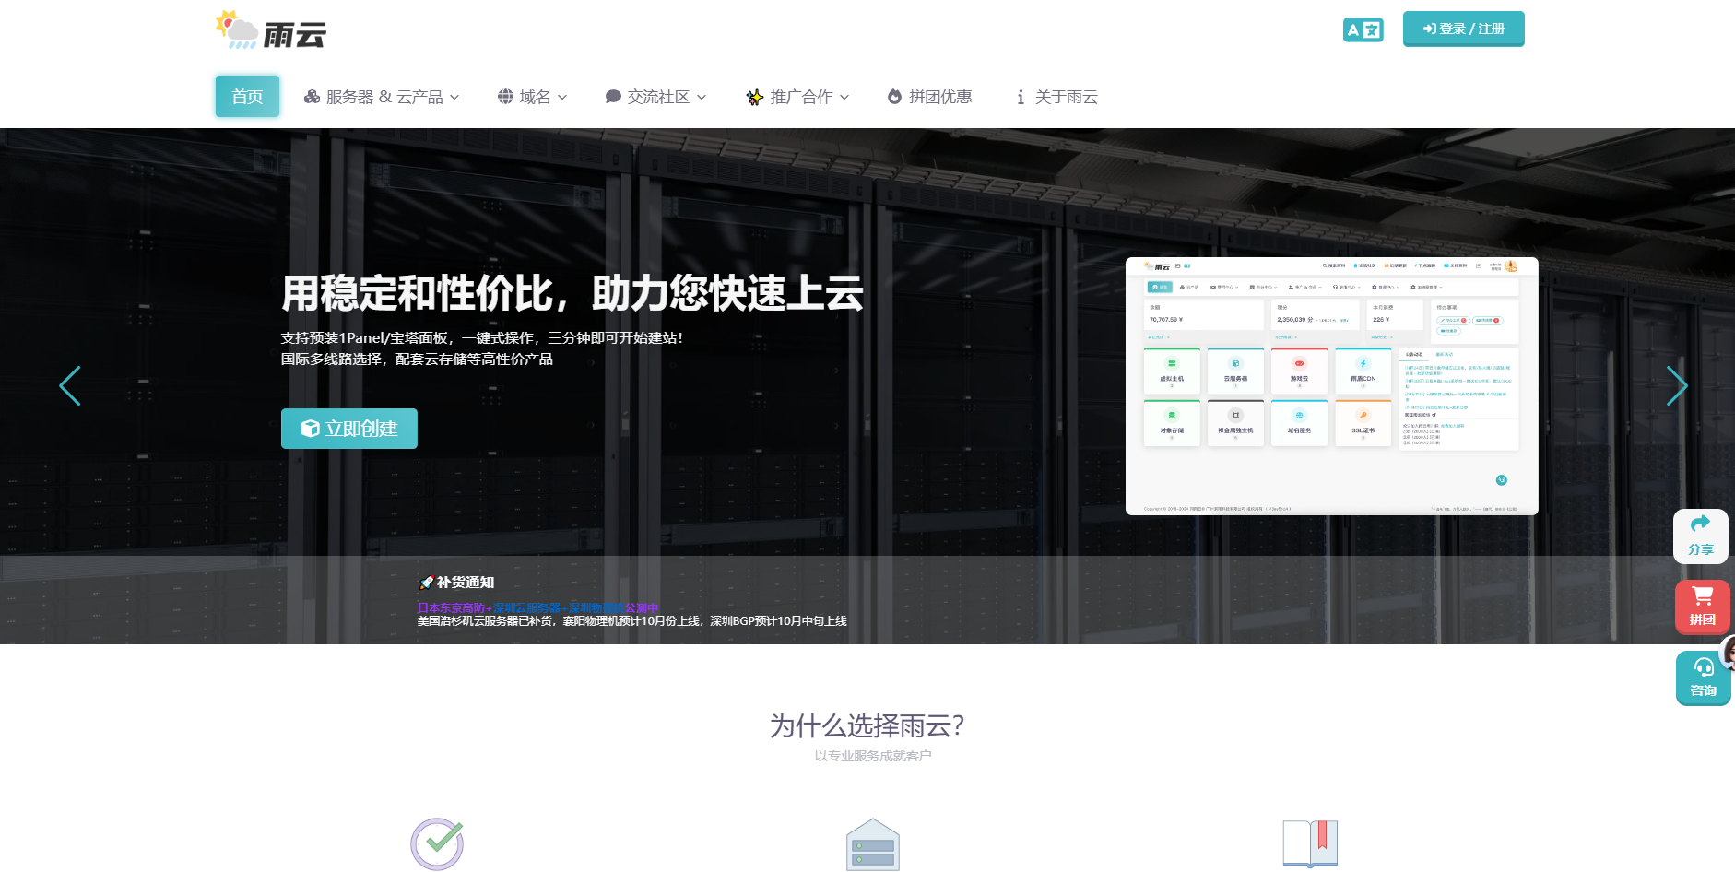Screen dimensions: 1735x872
Task: Go to next carousel slide arrow
Action: click(x=1676, y=385)
